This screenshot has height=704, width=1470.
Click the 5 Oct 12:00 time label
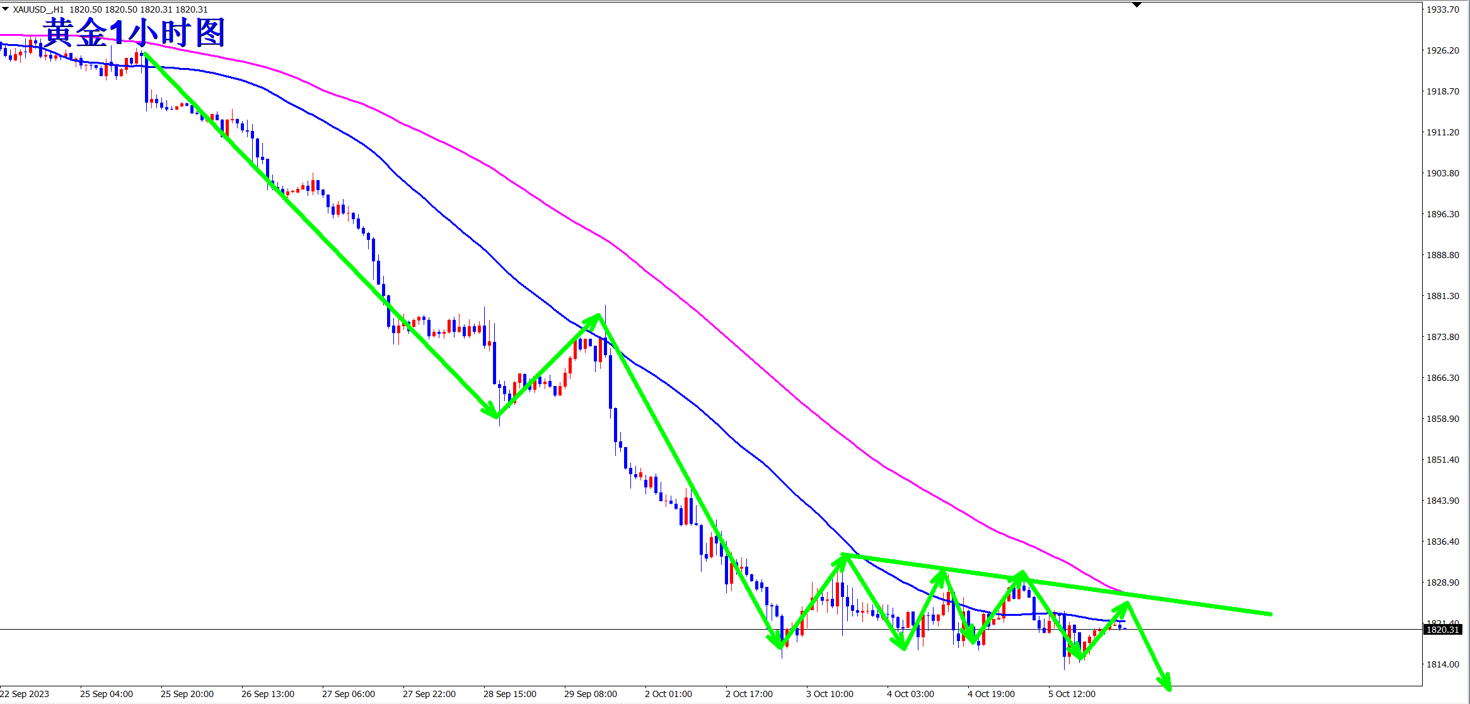click(x=1072, y=694)
